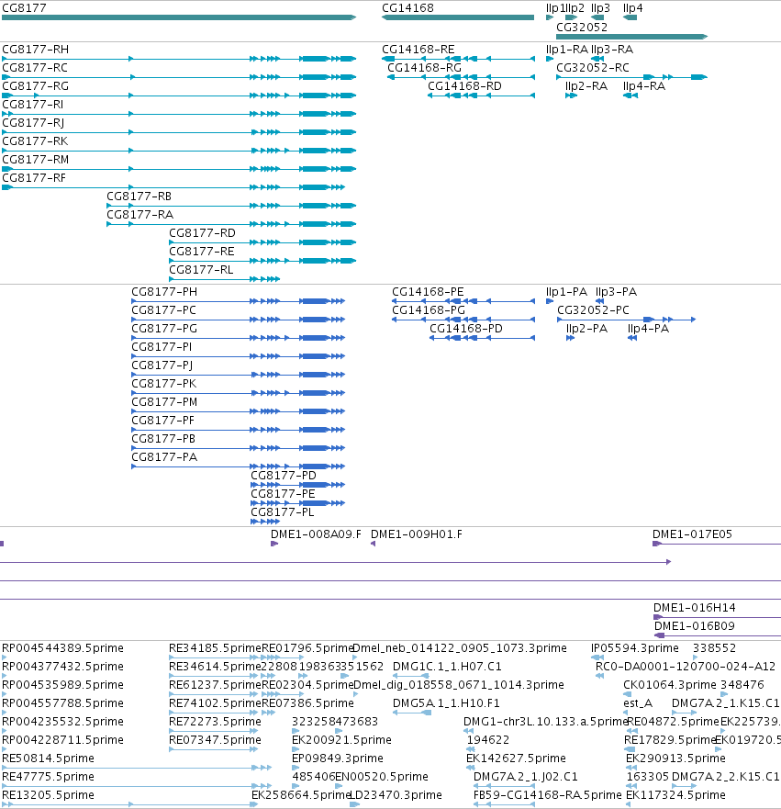
Task: Select protein label CG8177-PA
Action: 164,457
